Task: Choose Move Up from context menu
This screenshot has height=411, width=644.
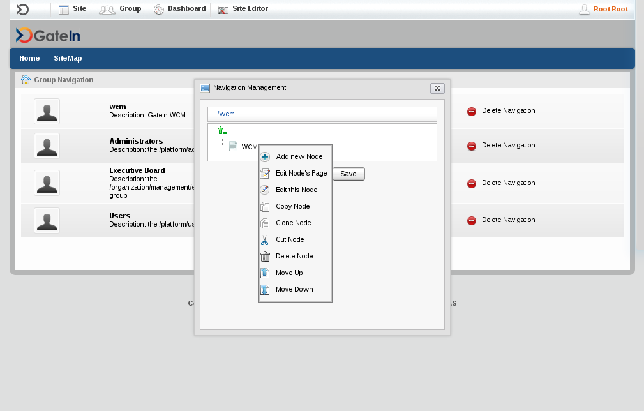Action: click(289, 273)
